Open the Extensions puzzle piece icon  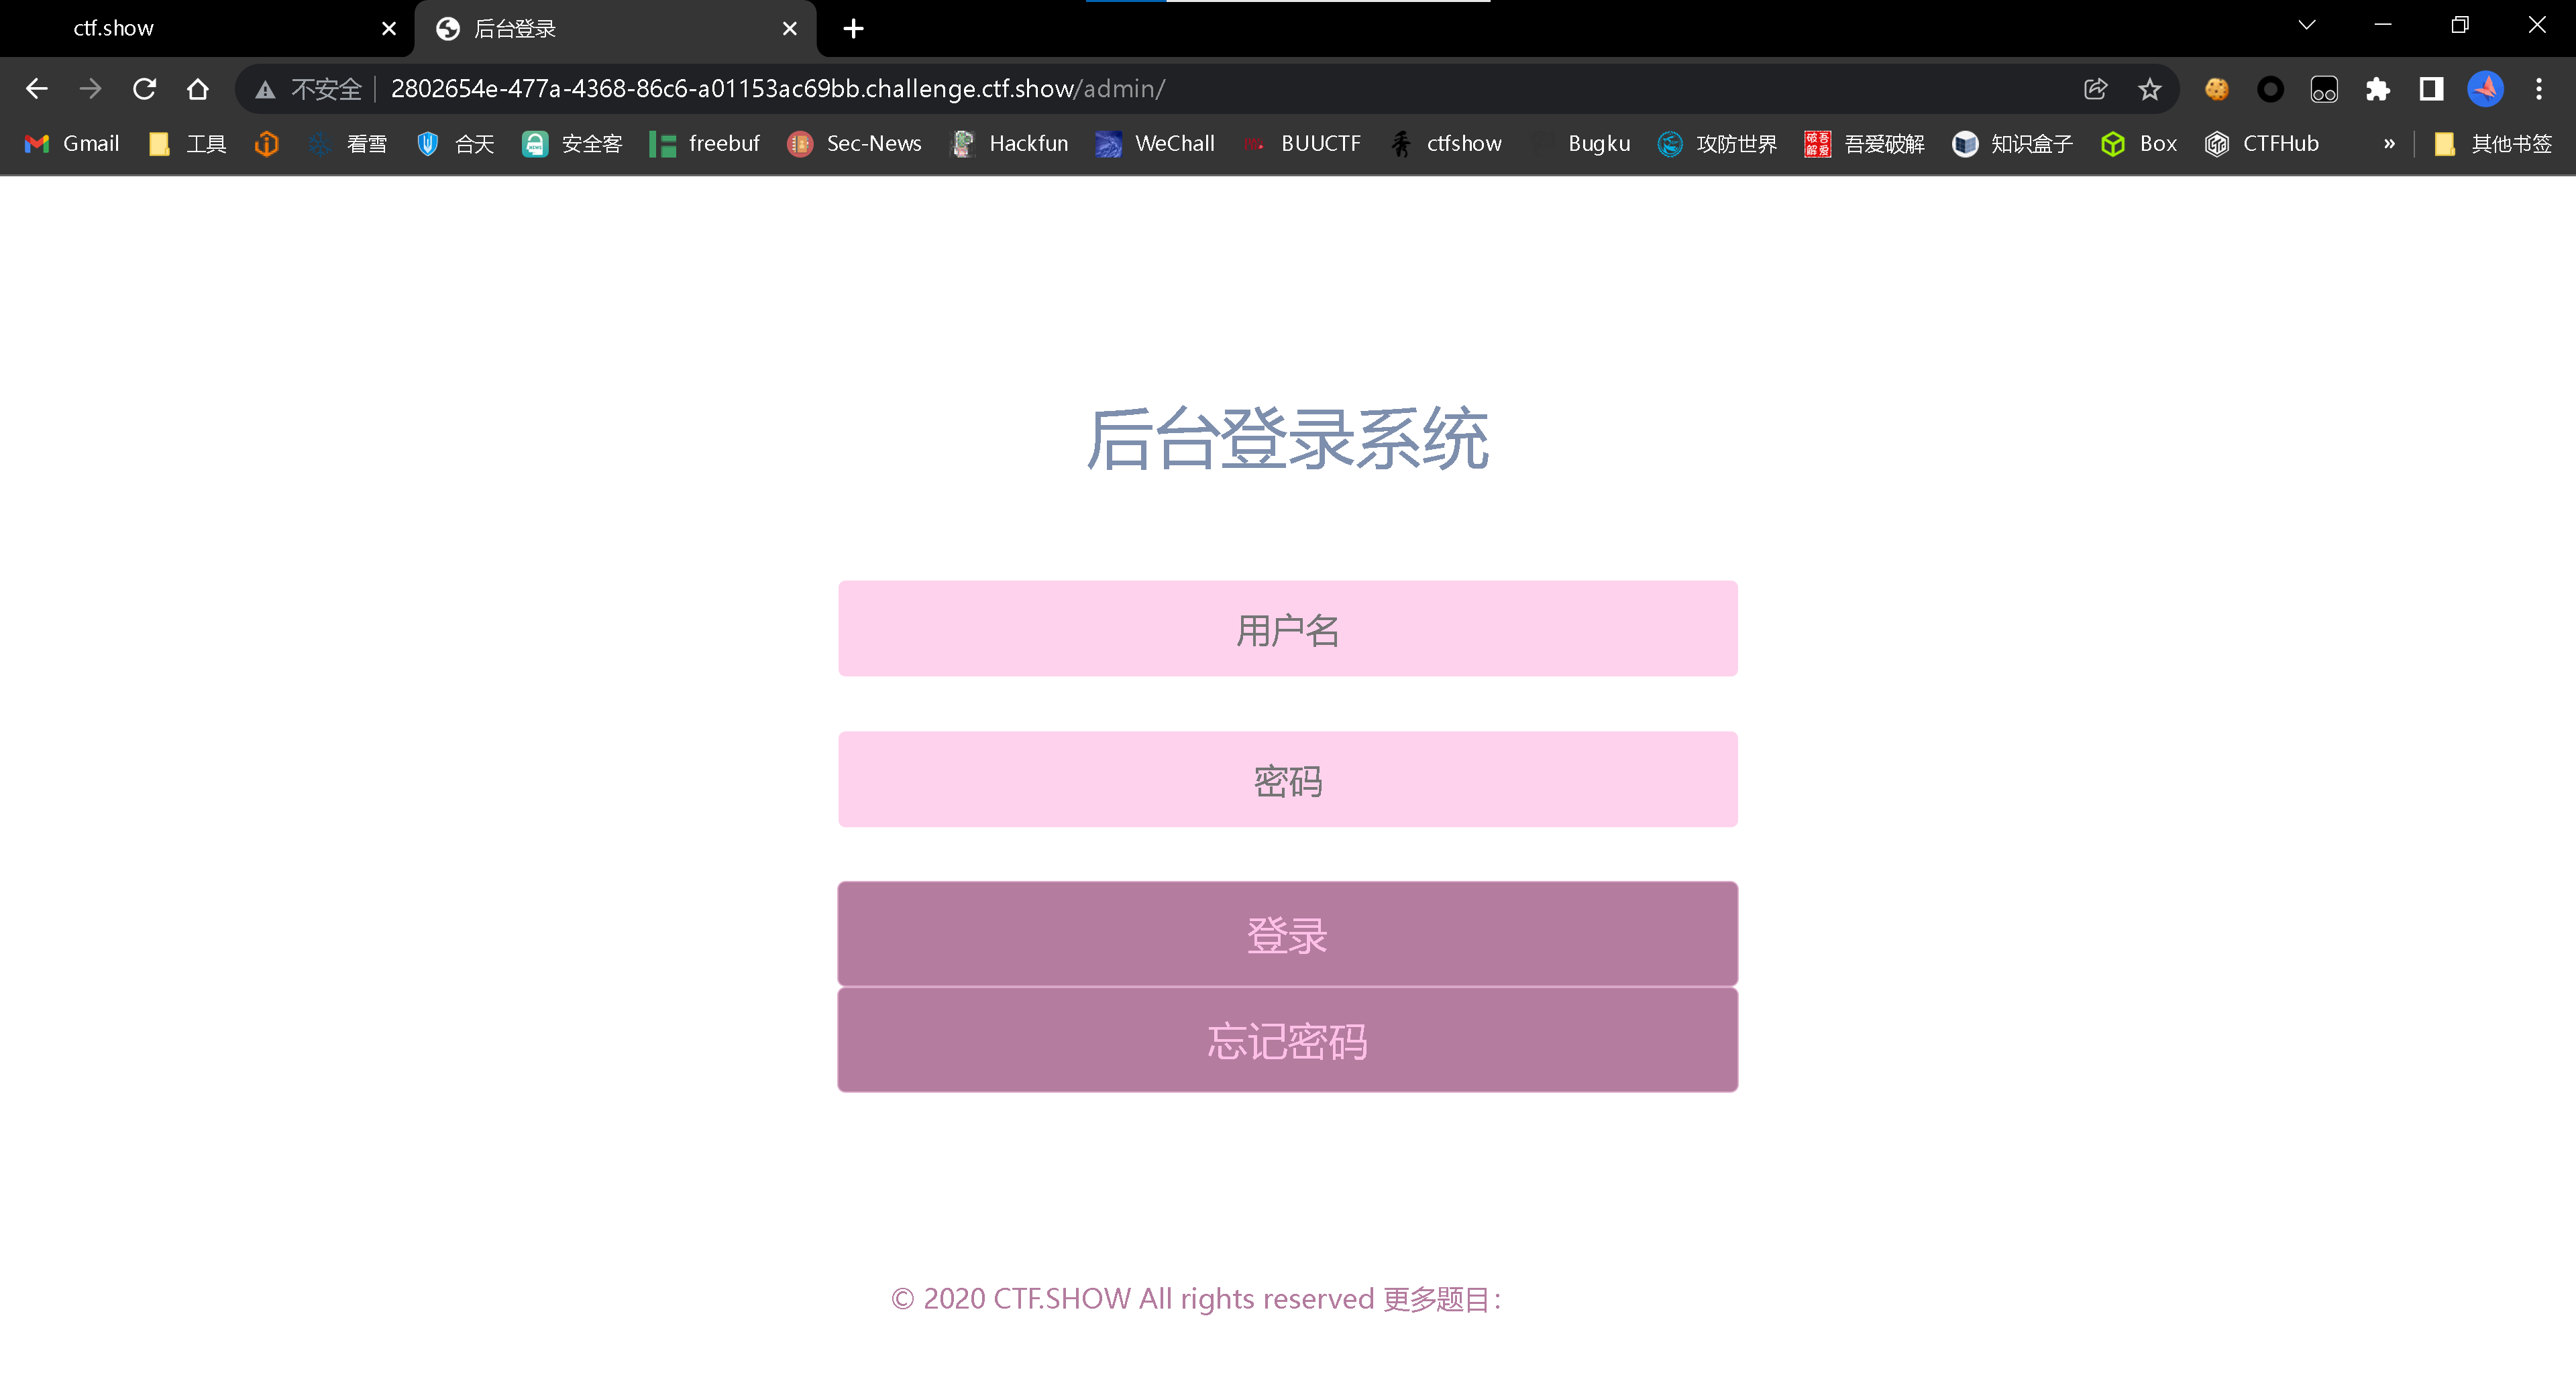(2377, 89)
